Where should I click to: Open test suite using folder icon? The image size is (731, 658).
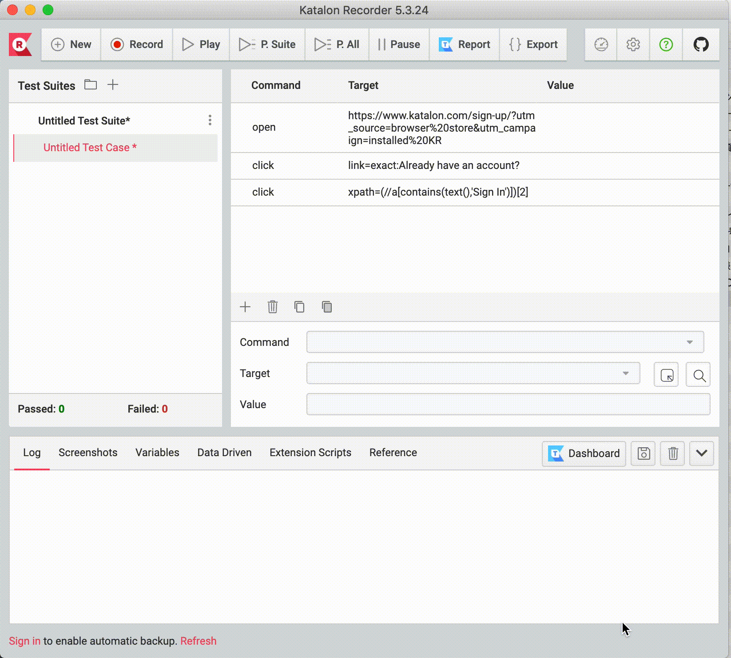click(x=91, y=84)
